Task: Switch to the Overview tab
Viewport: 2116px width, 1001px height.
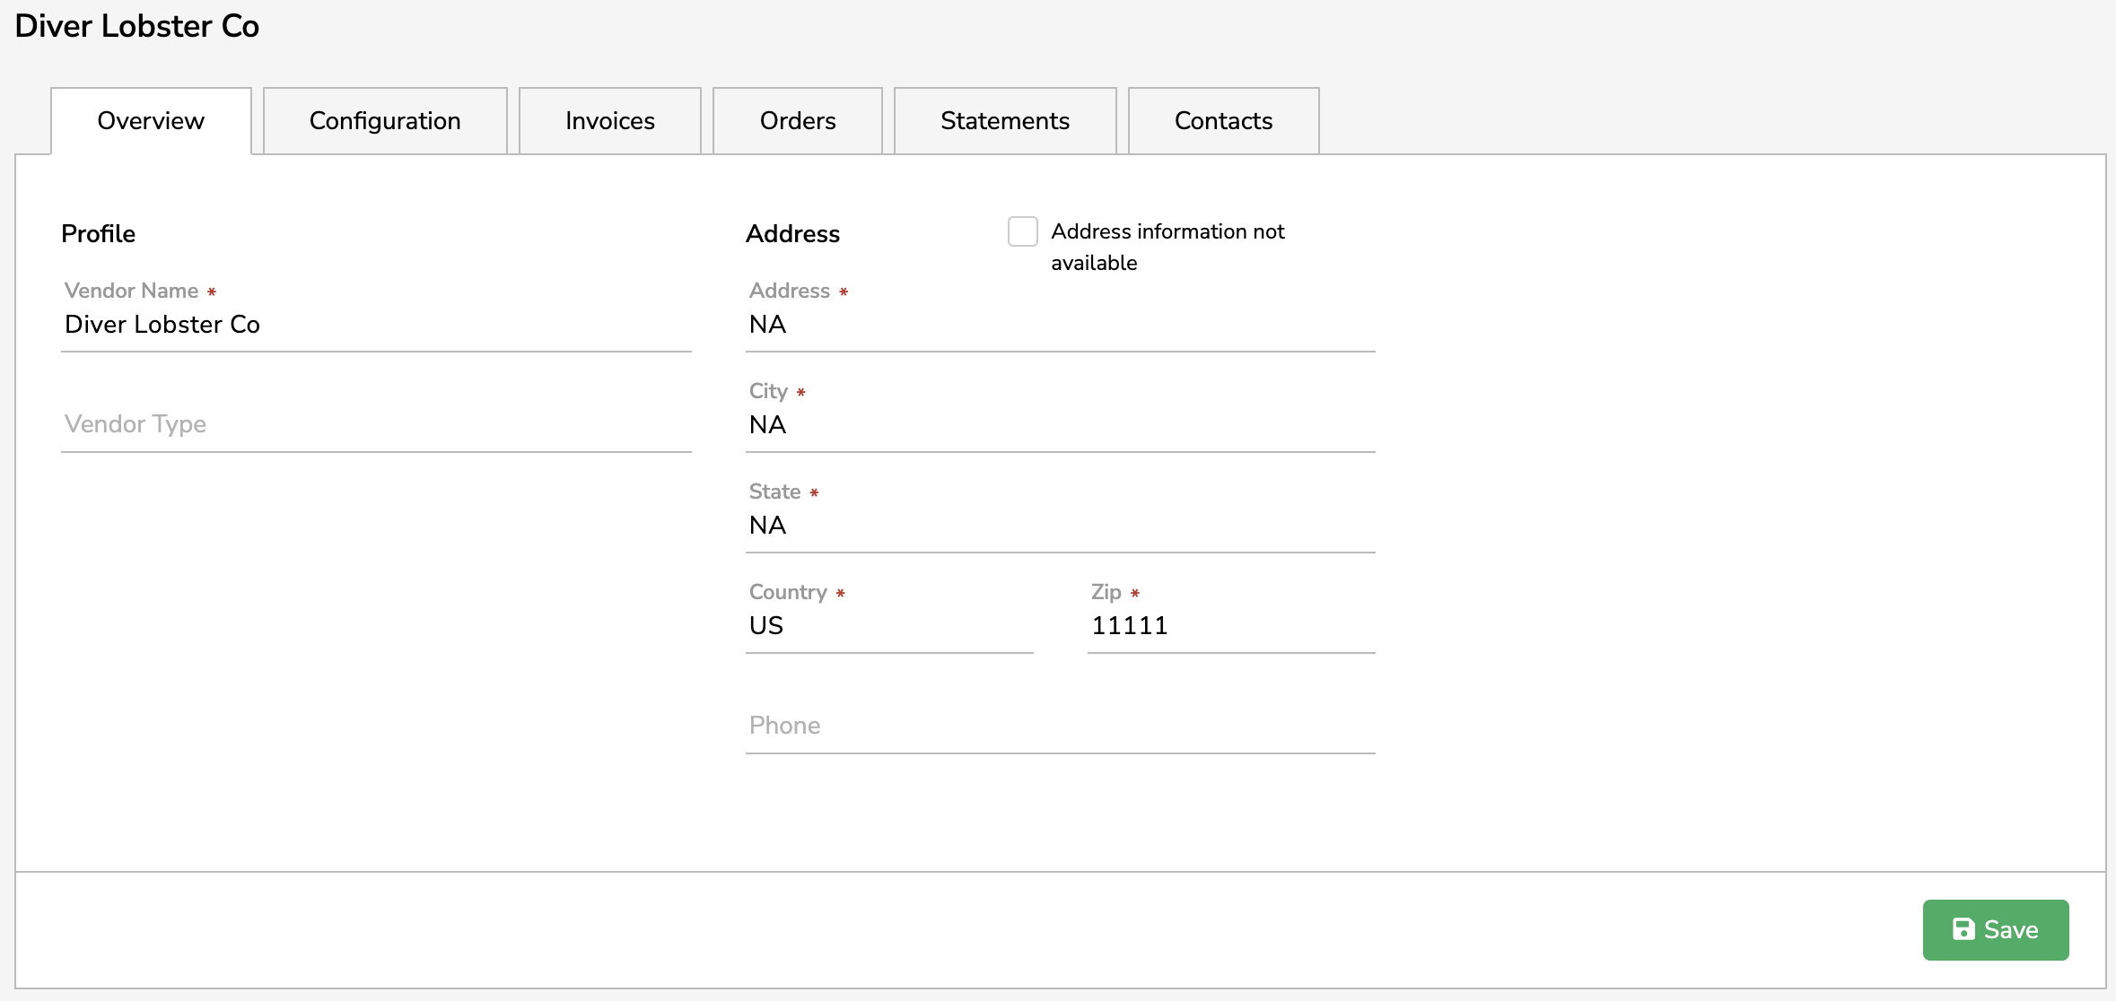Action: coord(151,121)
